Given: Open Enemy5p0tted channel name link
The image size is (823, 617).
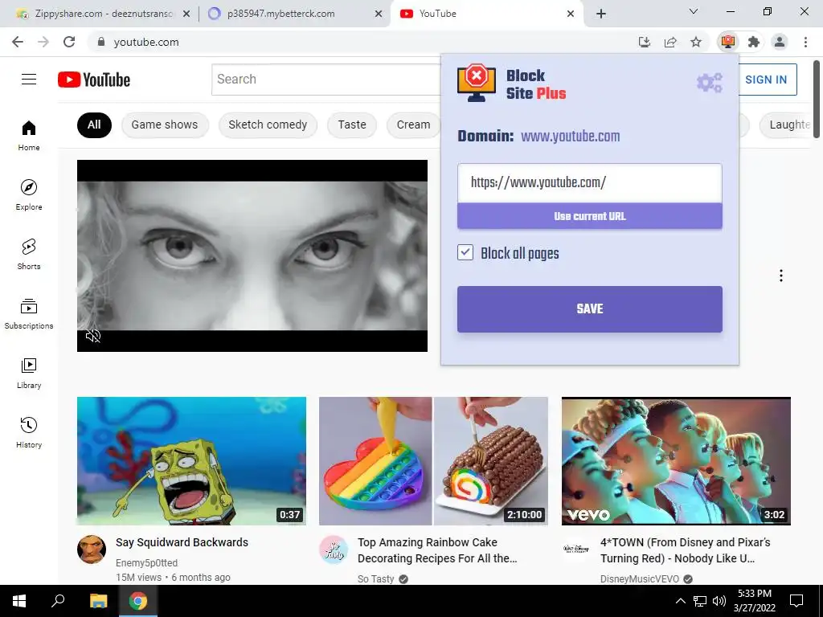Looking at the screenshot, I should (x=146, y=563).
